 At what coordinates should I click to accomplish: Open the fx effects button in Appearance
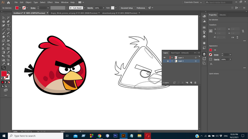coord(211,64)
